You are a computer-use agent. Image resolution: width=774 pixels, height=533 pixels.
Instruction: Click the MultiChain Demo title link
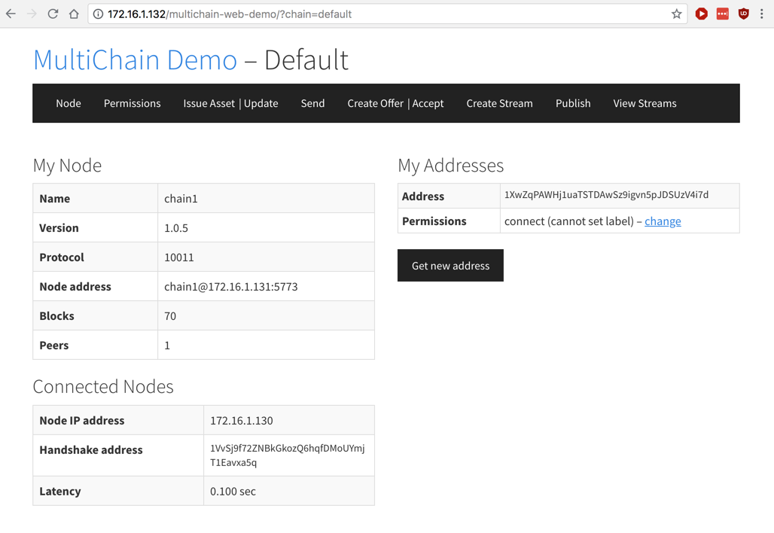tap(135, 59)
